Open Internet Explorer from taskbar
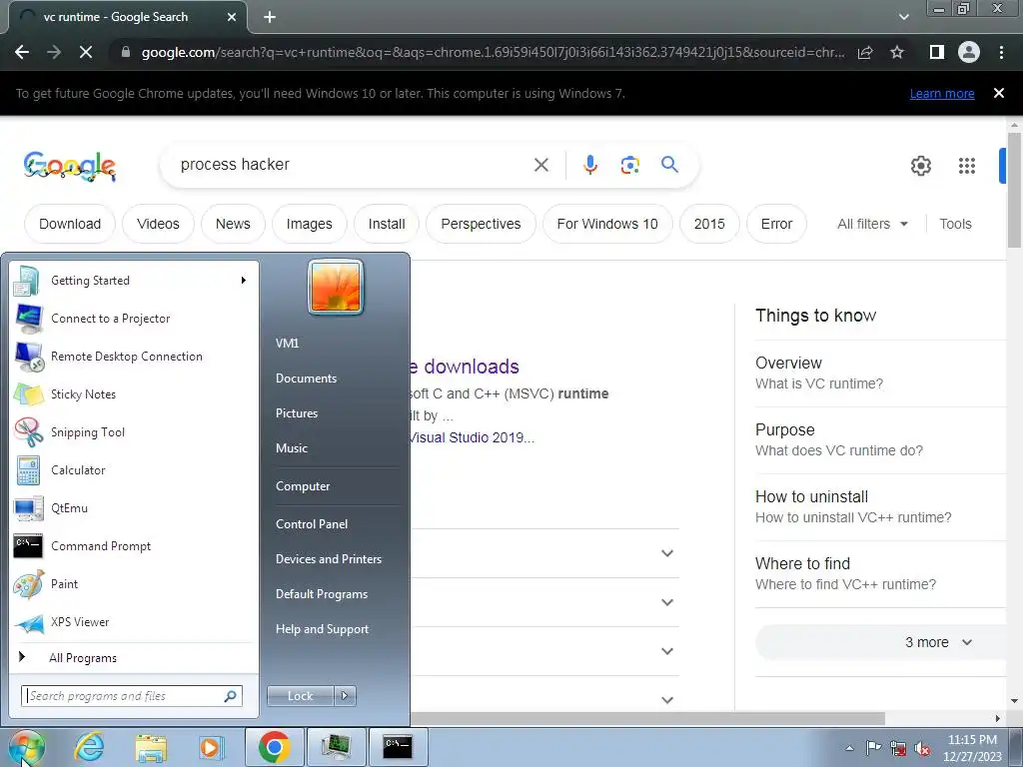 89,747
